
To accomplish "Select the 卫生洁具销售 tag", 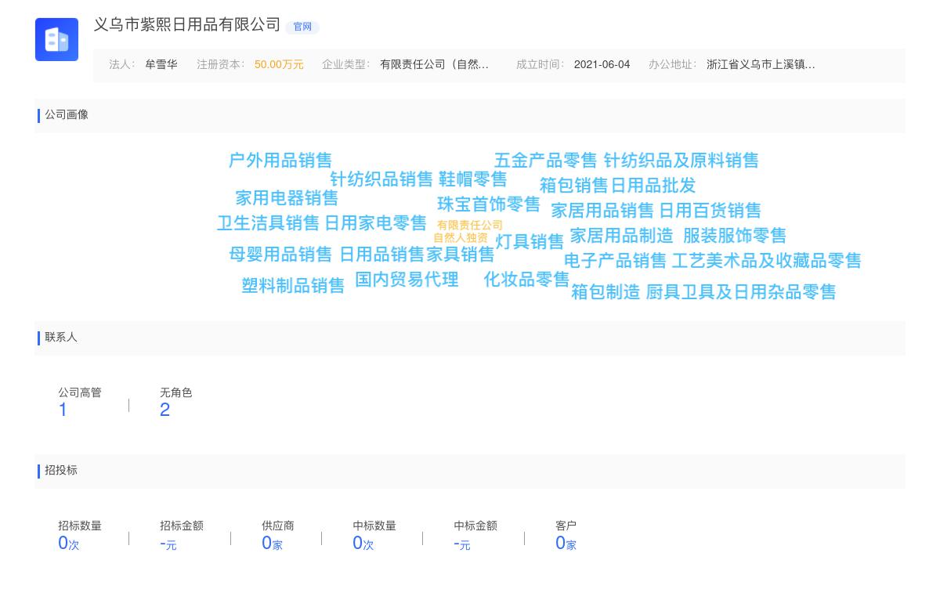I will point(268,223).
